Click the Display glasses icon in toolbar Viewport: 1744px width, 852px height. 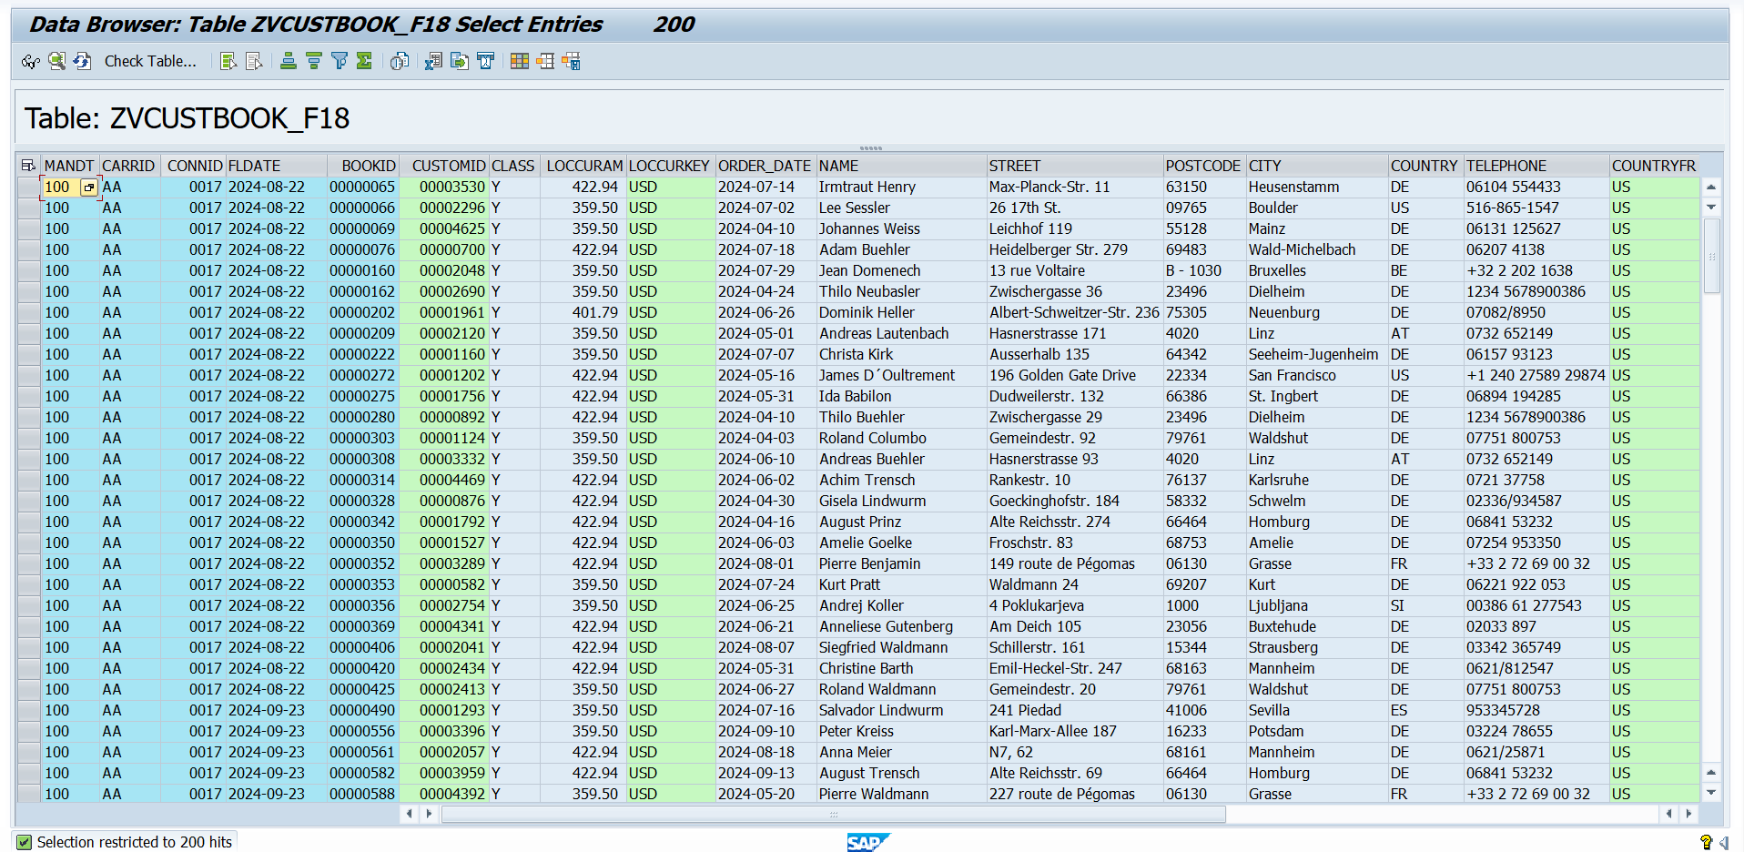(x=31, y=61)
